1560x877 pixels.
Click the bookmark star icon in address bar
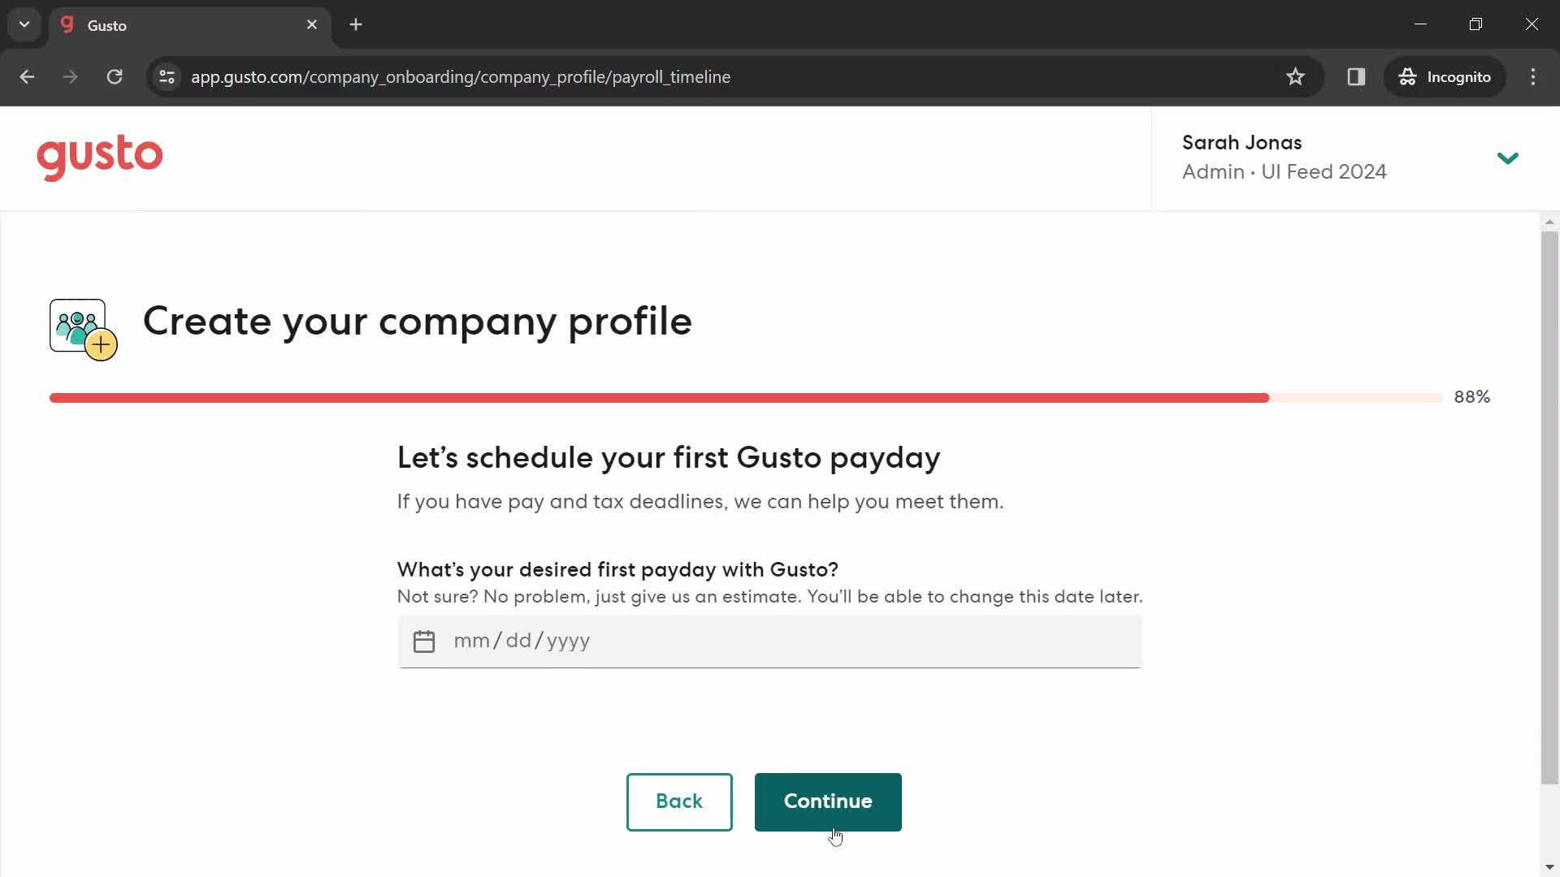pyautogui.click(x=1297, y=76)
